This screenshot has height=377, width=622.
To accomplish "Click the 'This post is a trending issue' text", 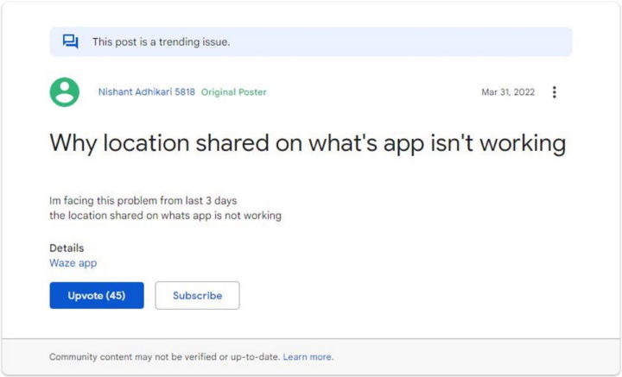I will click(161, 41).
